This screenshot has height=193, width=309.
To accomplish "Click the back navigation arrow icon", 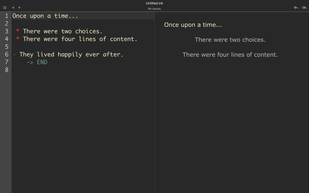I will click(13, 8).
